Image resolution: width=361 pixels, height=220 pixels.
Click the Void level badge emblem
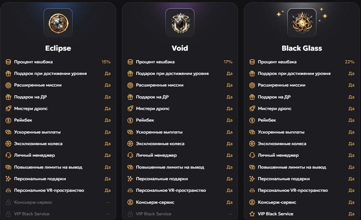180,23
